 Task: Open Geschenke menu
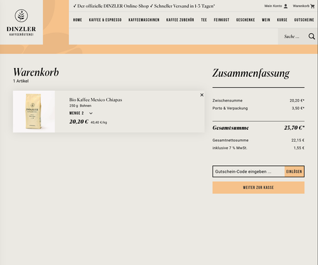tap(245, 20)
